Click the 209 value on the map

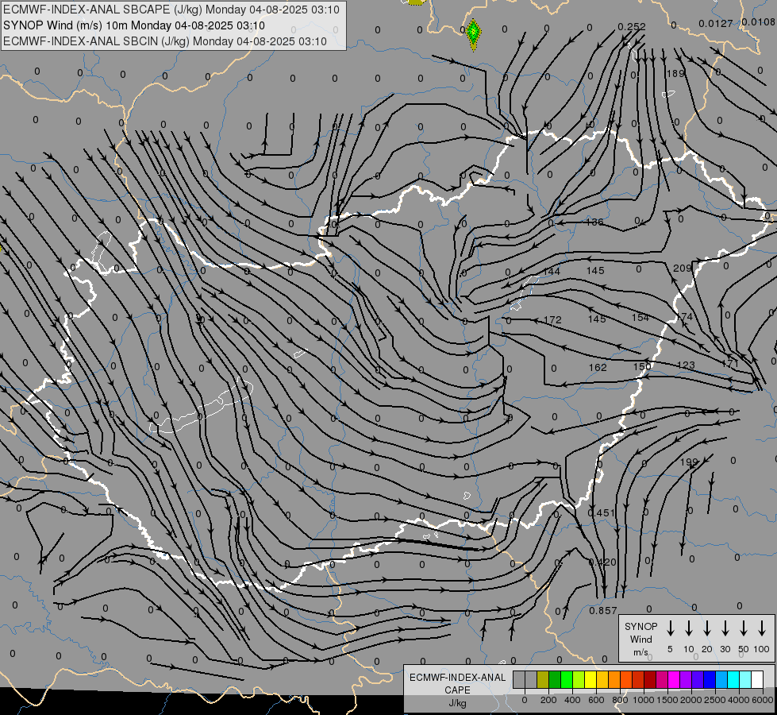(x=683, y=269)
